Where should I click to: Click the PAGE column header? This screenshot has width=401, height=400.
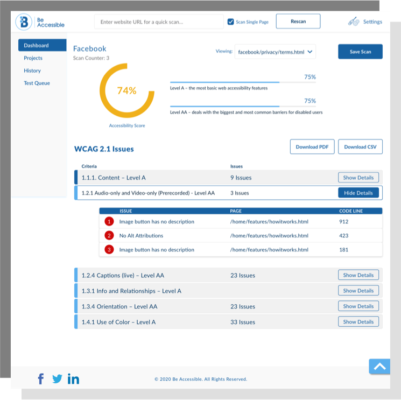click(x=236, y=211)
